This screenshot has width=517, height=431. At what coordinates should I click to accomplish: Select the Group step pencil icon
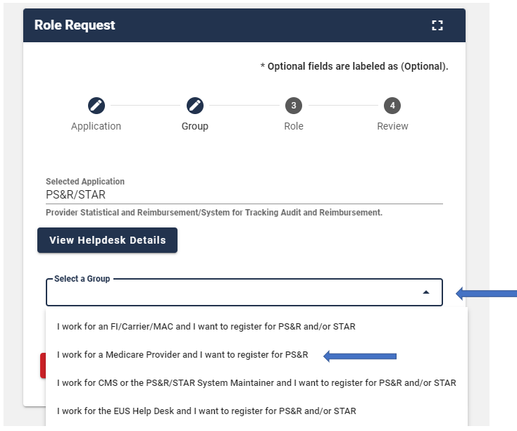[195, 106]
